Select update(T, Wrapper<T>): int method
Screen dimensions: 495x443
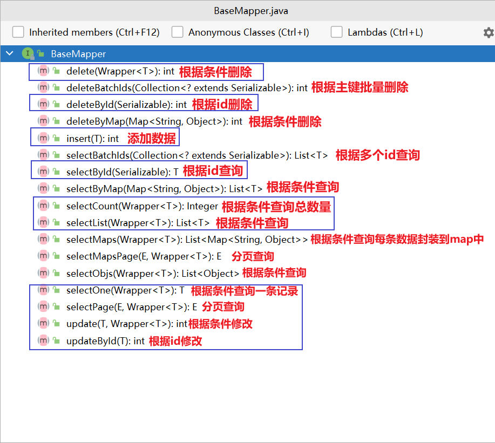click(x=127, y=324)
